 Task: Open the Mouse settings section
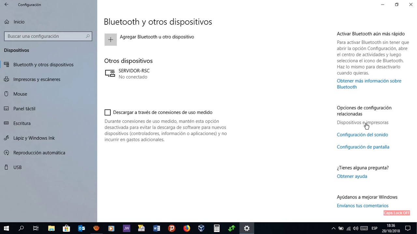coord(20,94)
